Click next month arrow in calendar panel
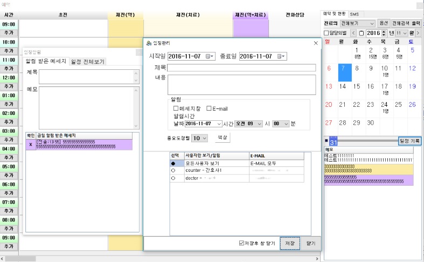Image resolution: width=424 pixels, height=262 pixels. pos(418,33)
